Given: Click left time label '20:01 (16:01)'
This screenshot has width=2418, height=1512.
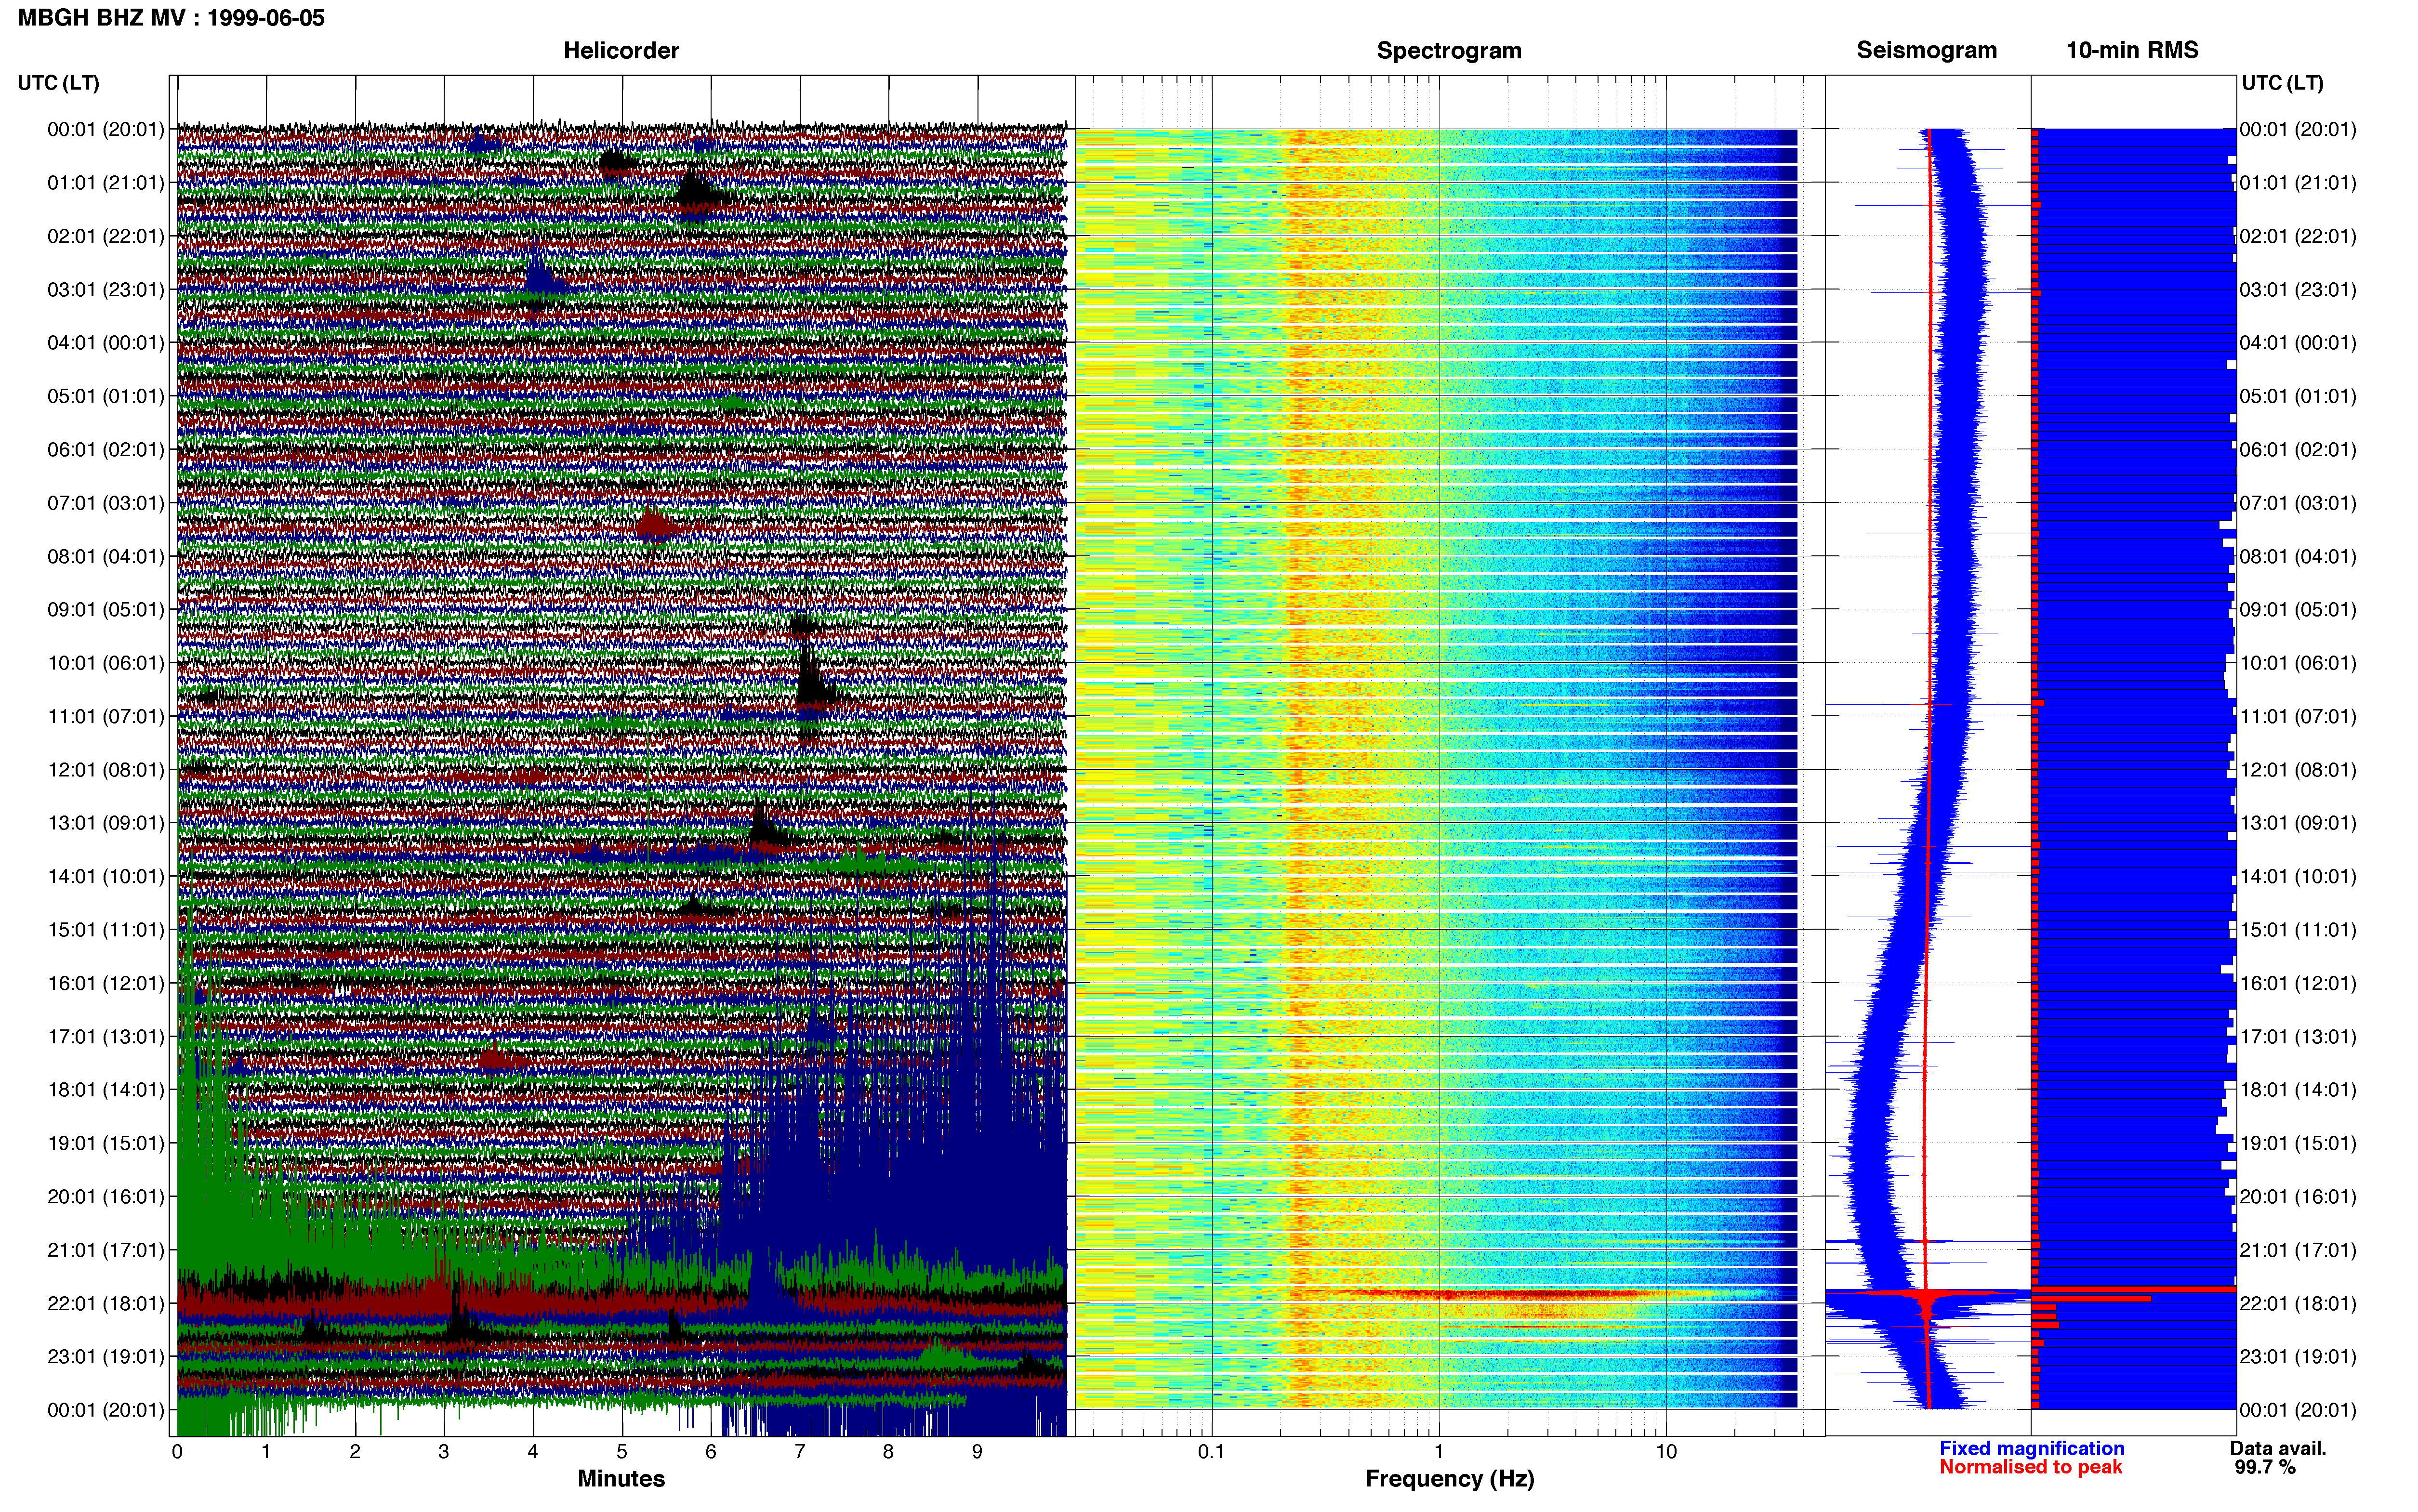Looking at the screenshot, I should (106, 1196).
